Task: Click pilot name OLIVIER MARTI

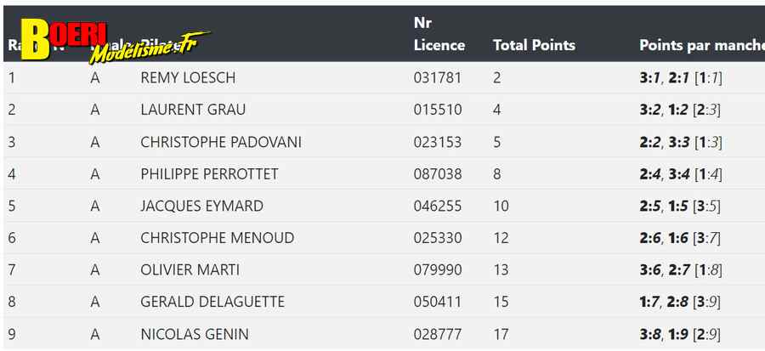Action: coord(190,269)
